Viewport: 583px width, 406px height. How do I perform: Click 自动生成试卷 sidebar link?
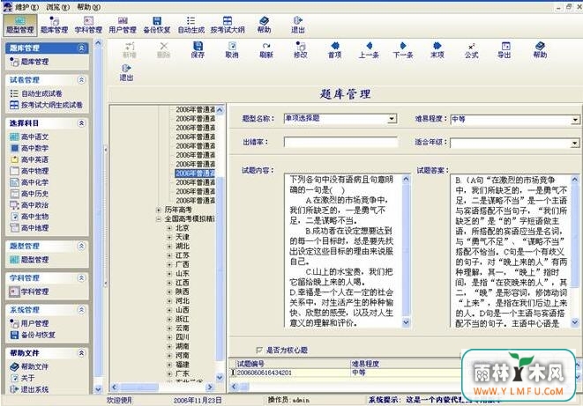click(x=36, y=93)
